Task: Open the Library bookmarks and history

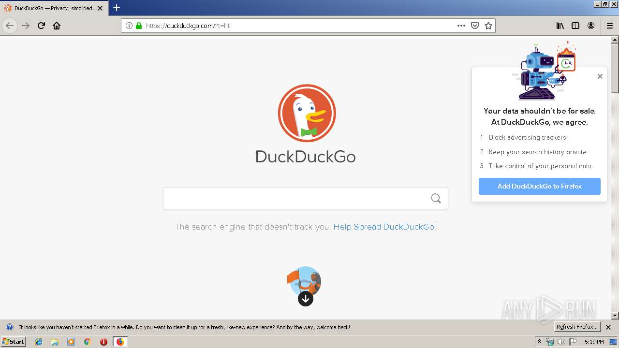Action: (560, 26)
